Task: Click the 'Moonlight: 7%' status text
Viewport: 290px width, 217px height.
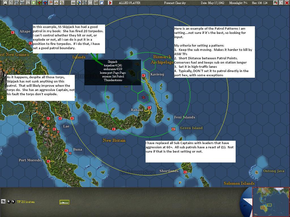Action: coord(238,3)
